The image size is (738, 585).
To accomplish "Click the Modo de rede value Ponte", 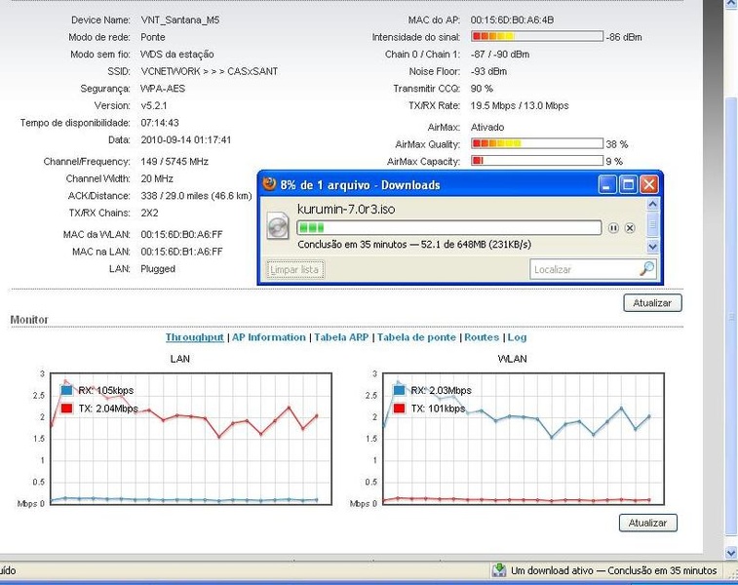I will pyautogui.click(x=153, y=37).
